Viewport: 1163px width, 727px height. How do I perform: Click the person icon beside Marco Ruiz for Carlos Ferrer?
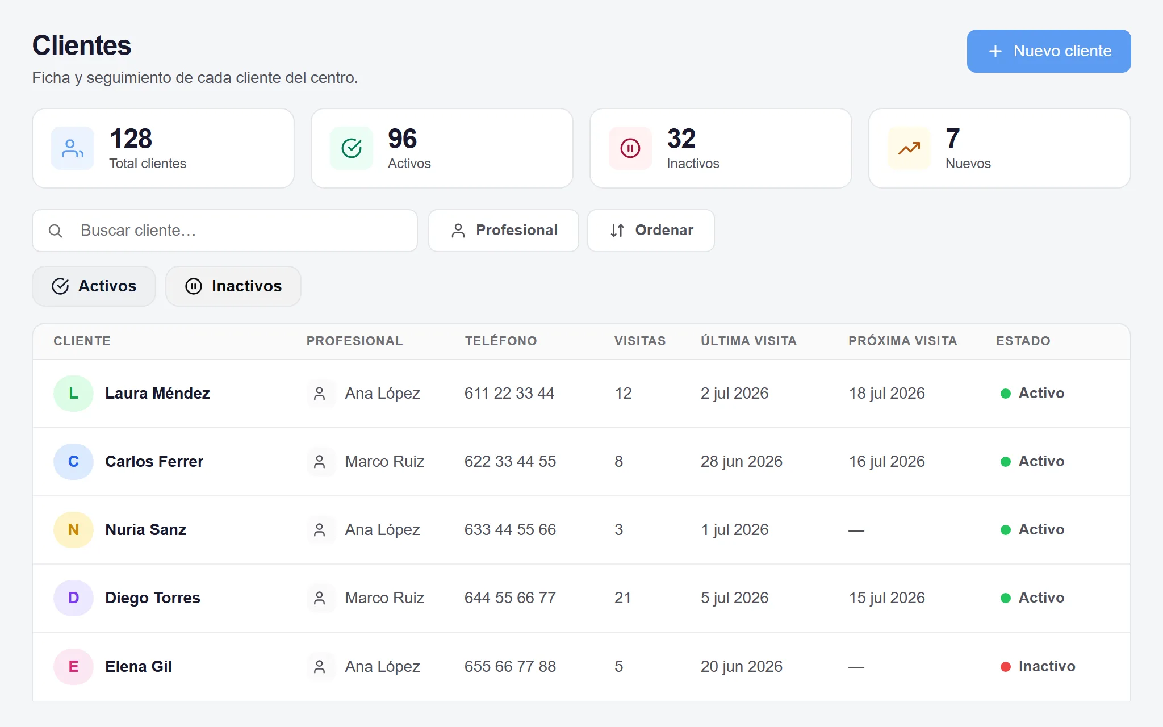point(320,462)
